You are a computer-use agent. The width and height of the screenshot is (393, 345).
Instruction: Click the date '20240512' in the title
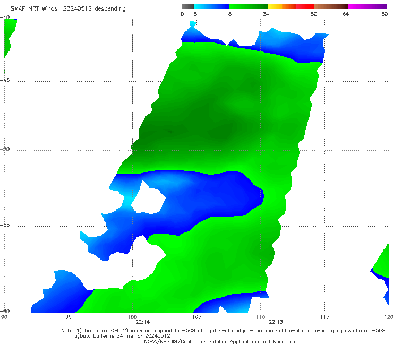[77, 8]
